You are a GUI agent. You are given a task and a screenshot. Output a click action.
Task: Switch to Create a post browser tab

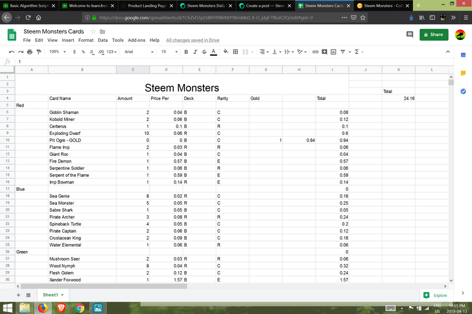pos(265,6)
